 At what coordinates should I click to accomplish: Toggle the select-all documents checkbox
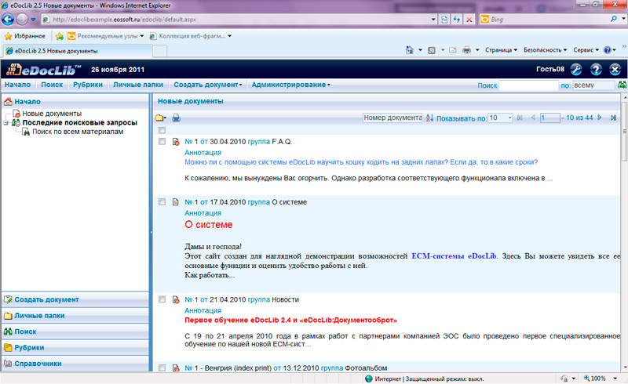[162, 130]
